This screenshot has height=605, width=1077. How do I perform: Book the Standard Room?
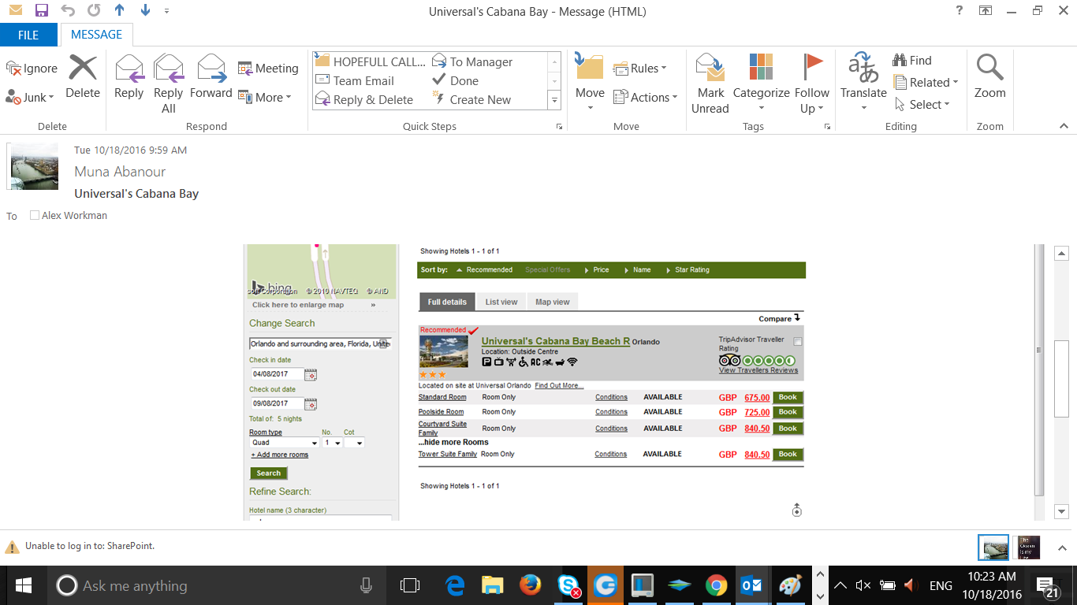tap(788, 398)
